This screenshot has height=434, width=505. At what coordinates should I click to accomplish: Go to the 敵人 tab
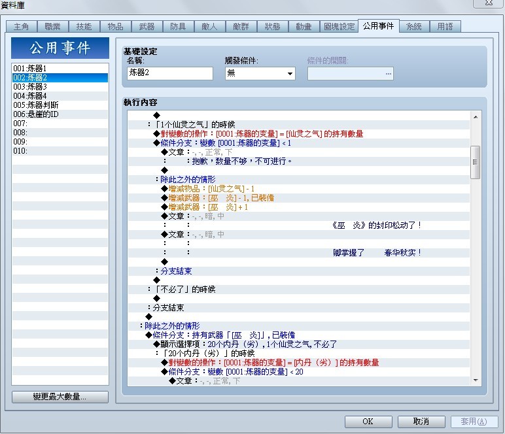(x=210, y=26)
